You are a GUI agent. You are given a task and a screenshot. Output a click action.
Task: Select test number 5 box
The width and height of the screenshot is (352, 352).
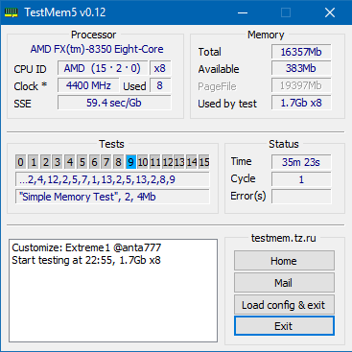click(82, 162)
